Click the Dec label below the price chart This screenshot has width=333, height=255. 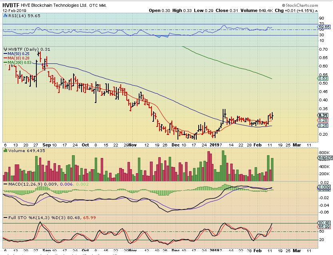(x=175, y=145)
